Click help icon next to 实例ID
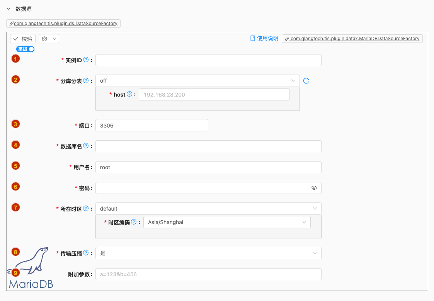This screenshot has height=301, width=434. pos(86,60)
